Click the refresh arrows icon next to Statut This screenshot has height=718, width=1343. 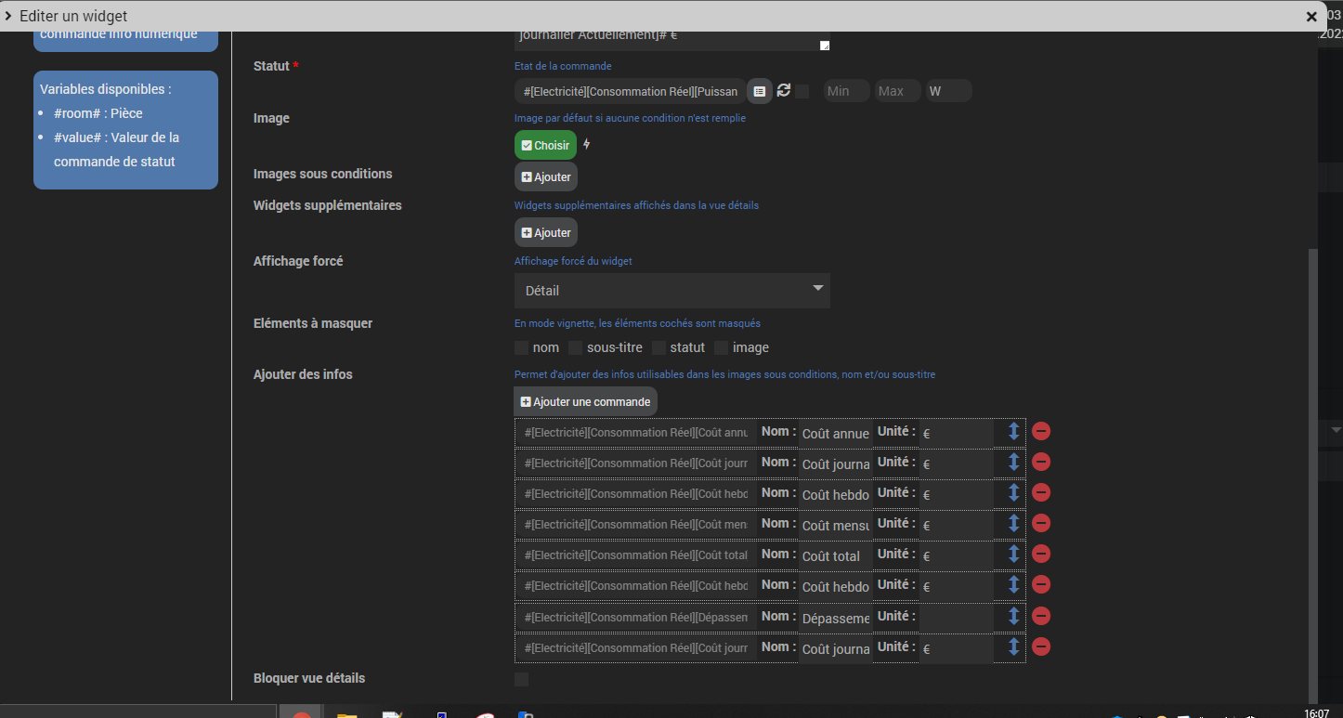(x=784, y=90)
